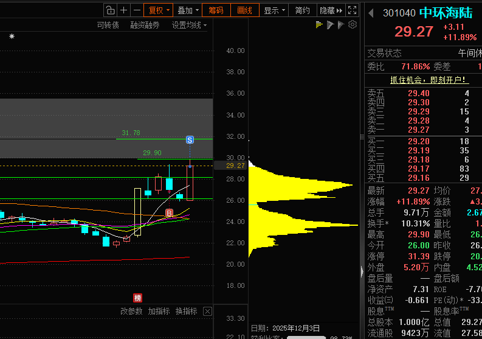Click 买五 bid price 29.16
Image resolution: width=482 pixels, height=339 pixels.
point(418,178)
